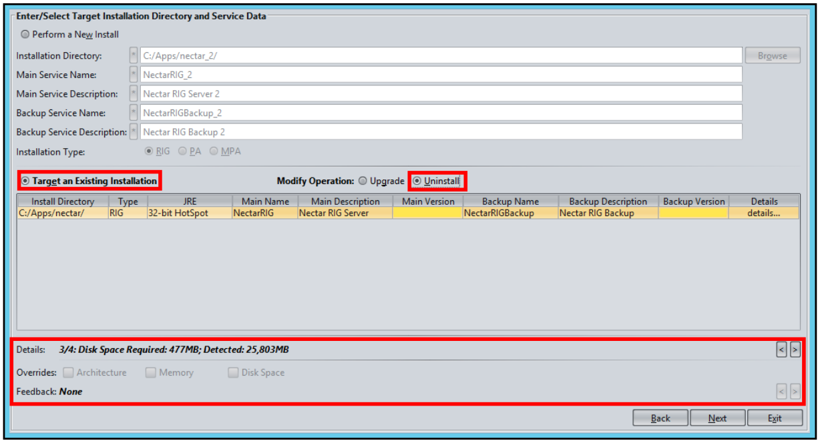The width and height of the screenshot is (820, 443).
Task: Click the 32-bit HotSpot JRE cell
Action: pos(189,213)
